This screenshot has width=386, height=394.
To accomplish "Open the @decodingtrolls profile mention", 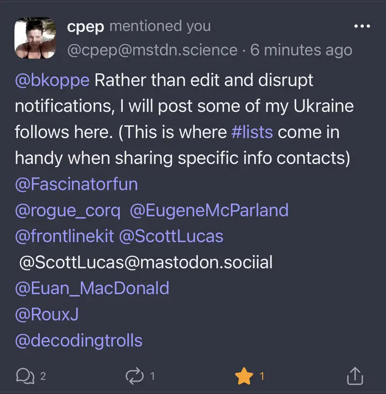I will pos(79,340).
